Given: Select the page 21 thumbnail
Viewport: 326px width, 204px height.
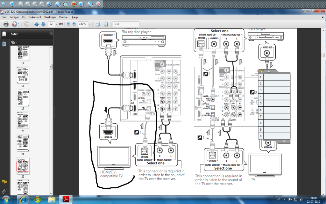Looking at the screenshot, I should click(23, 143).
